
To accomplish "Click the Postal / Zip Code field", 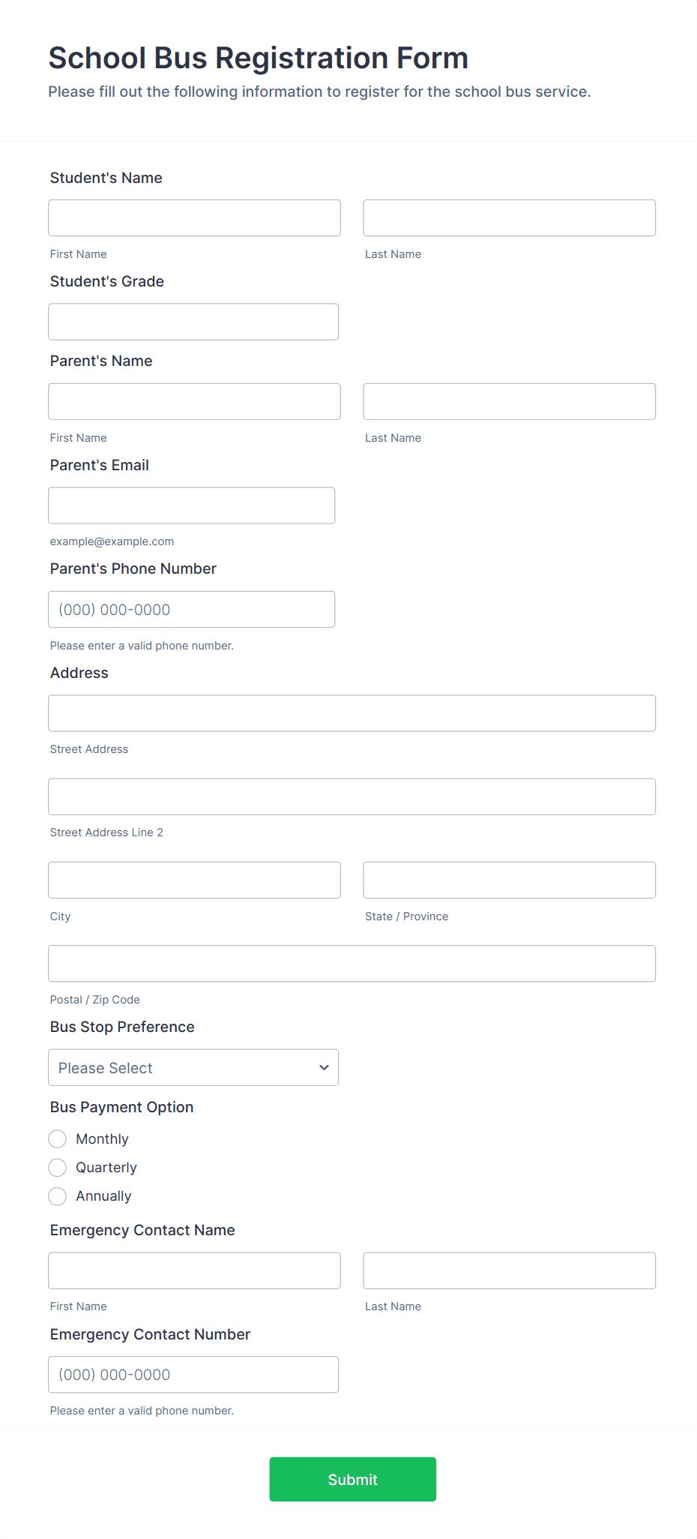I will tap(352, 963).
